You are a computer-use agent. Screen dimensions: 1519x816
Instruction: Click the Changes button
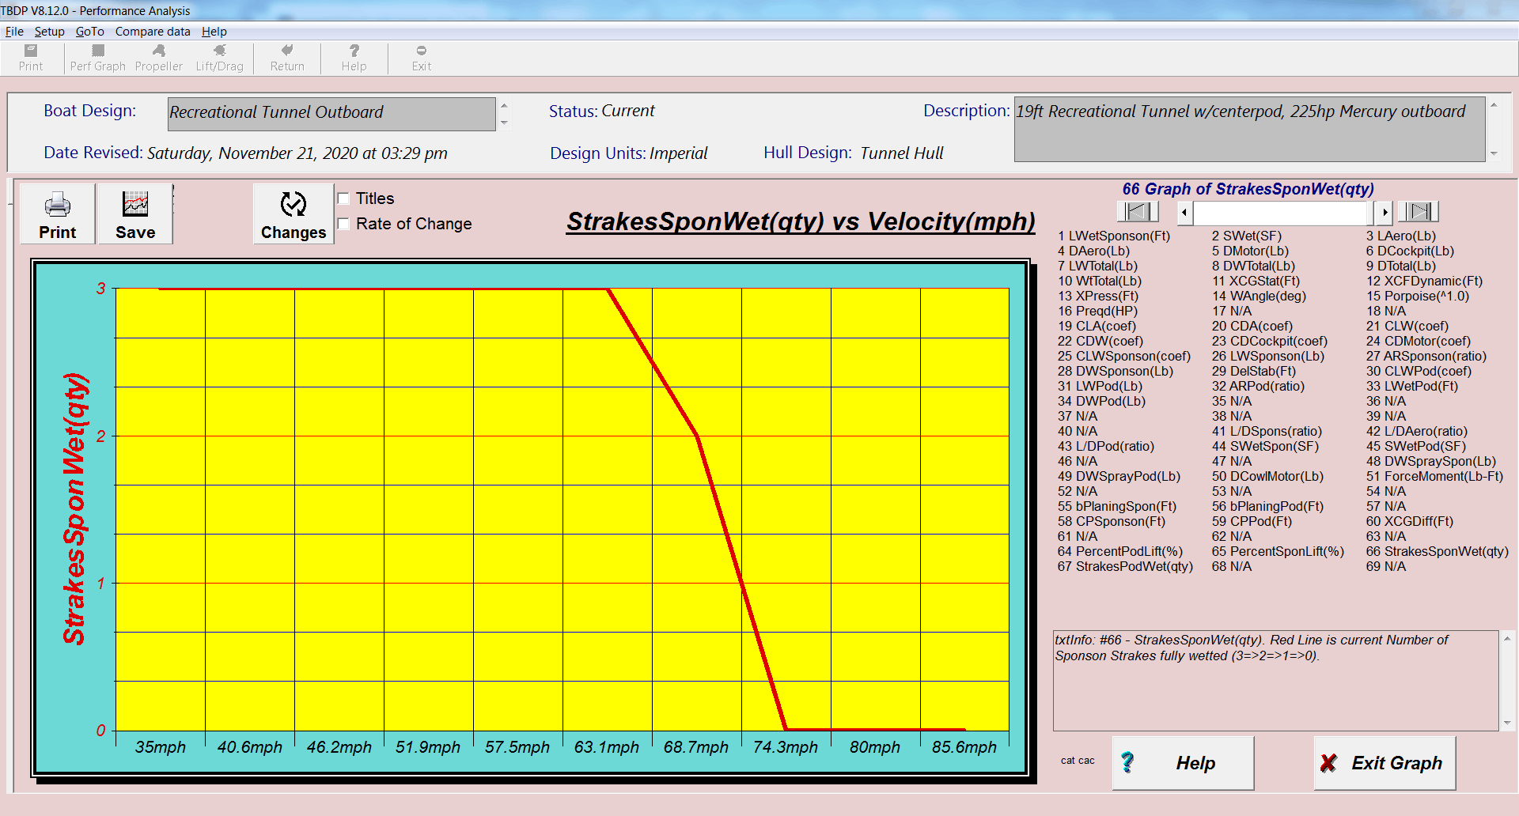pos(294,214)
